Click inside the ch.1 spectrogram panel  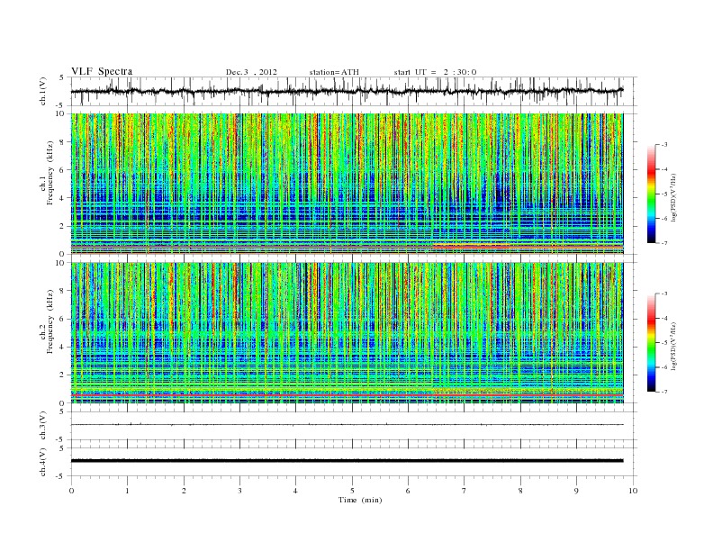[x=347, y=184]
